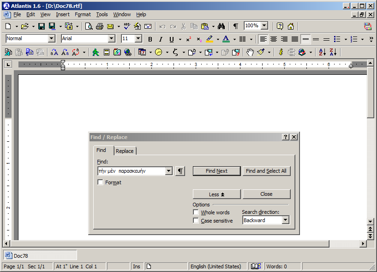Image resolution: width=377 pixels, height=272 pixels.
Task: Open the Normal style dropdown
Action: (x=51, y=39)
